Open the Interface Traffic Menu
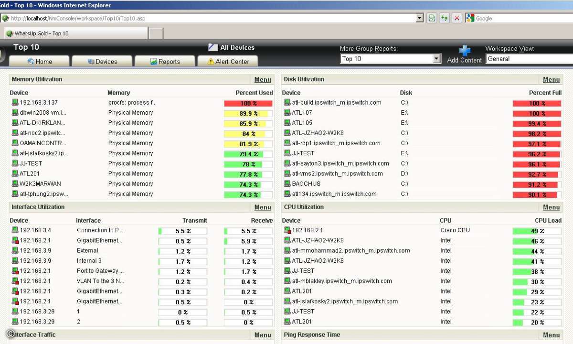 pos(263,335)
